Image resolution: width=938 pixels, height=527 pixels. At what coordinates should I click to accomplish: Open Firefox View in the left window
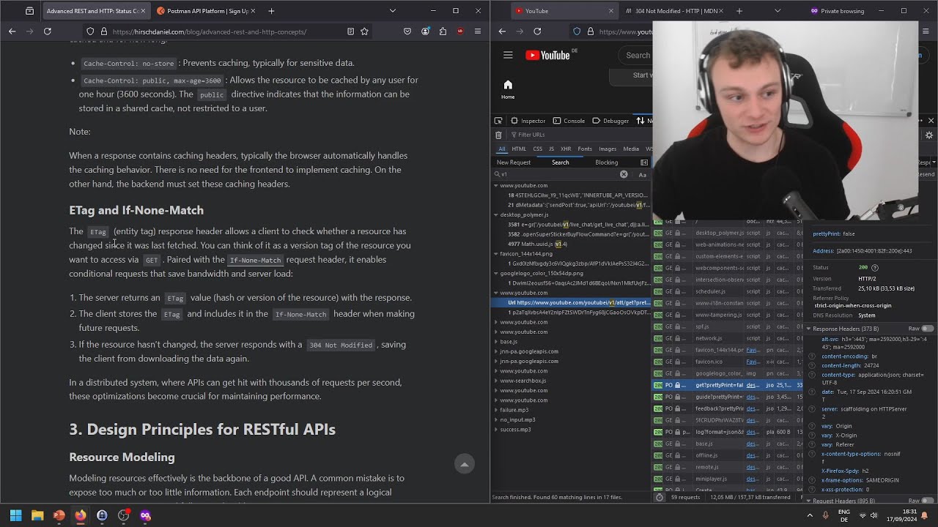pos(29,11)
